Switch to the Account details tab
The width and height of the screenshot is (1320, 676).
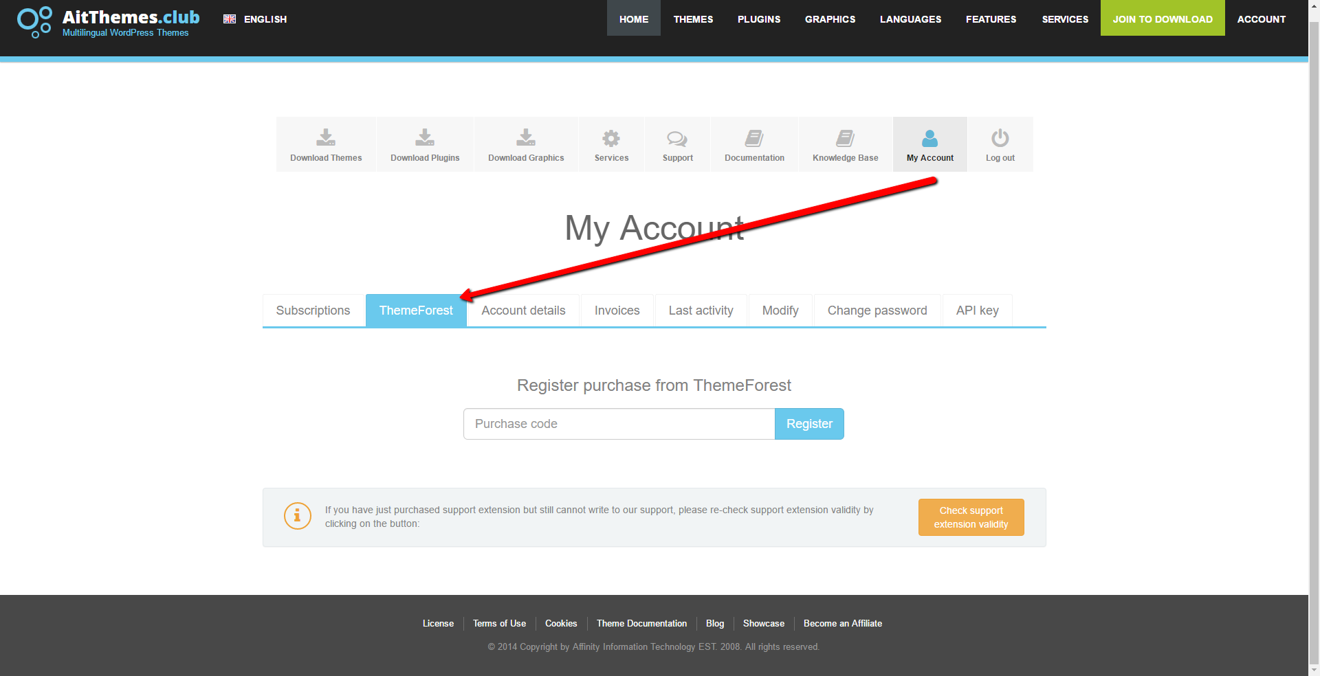click(x=523, y=311)
